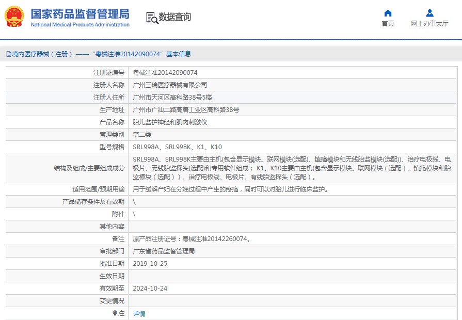Click the 生效日期 label
The width and height of the screenshot is (462, 320).
point(112,276)
